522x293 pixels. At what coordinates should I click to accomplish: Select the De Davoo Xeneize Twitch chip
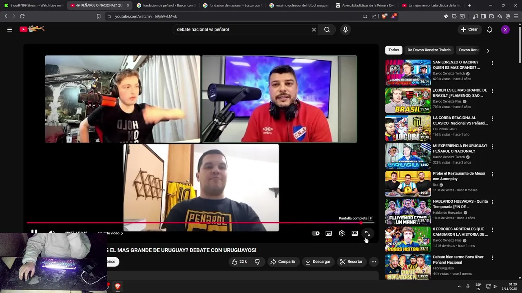click(x=429, y=50)
